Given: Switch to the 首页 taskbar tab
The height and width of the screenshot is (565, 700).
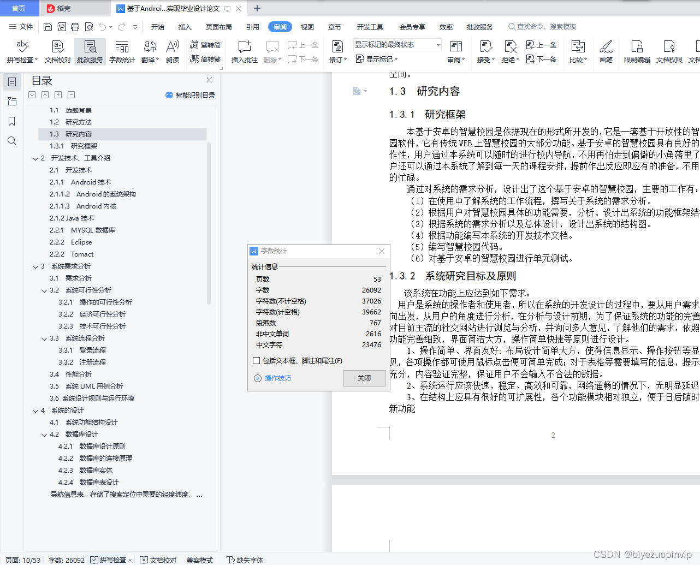Looking at the screenshot, I should point(19,8).
